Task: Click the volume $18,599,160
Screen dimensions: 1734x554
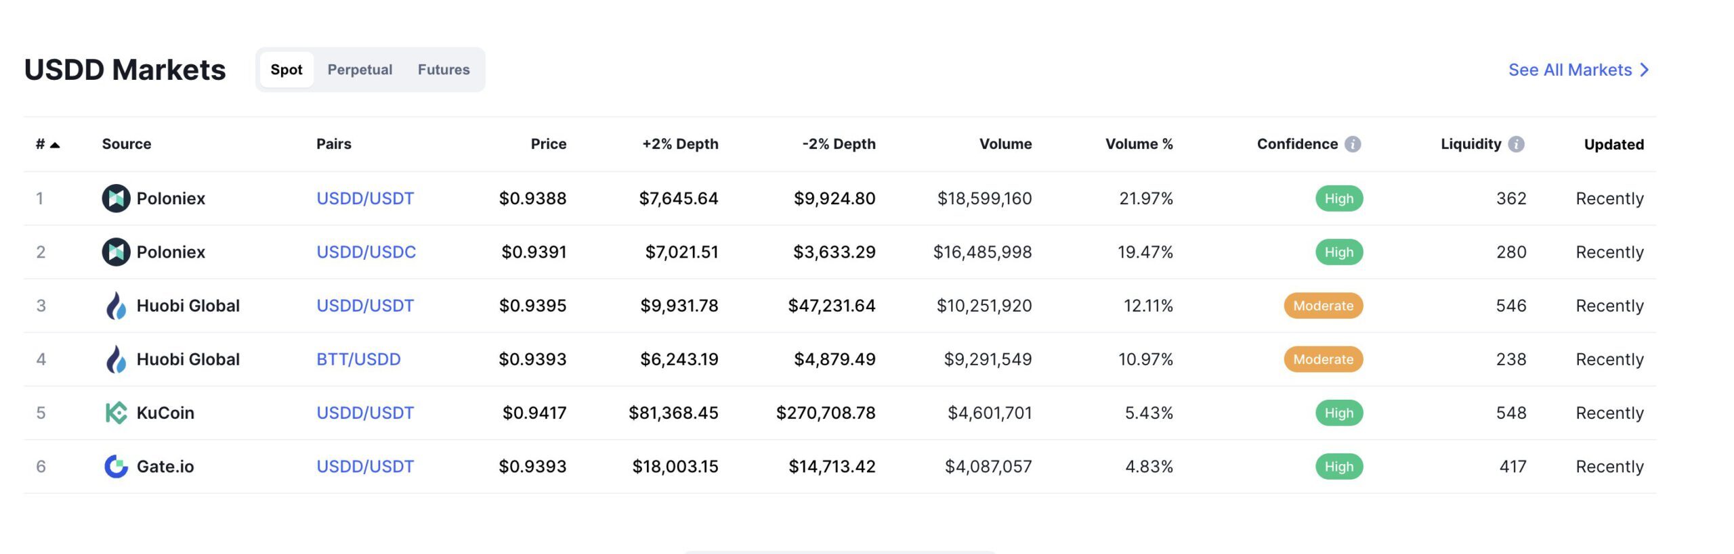Action: (x=984, y=198)
